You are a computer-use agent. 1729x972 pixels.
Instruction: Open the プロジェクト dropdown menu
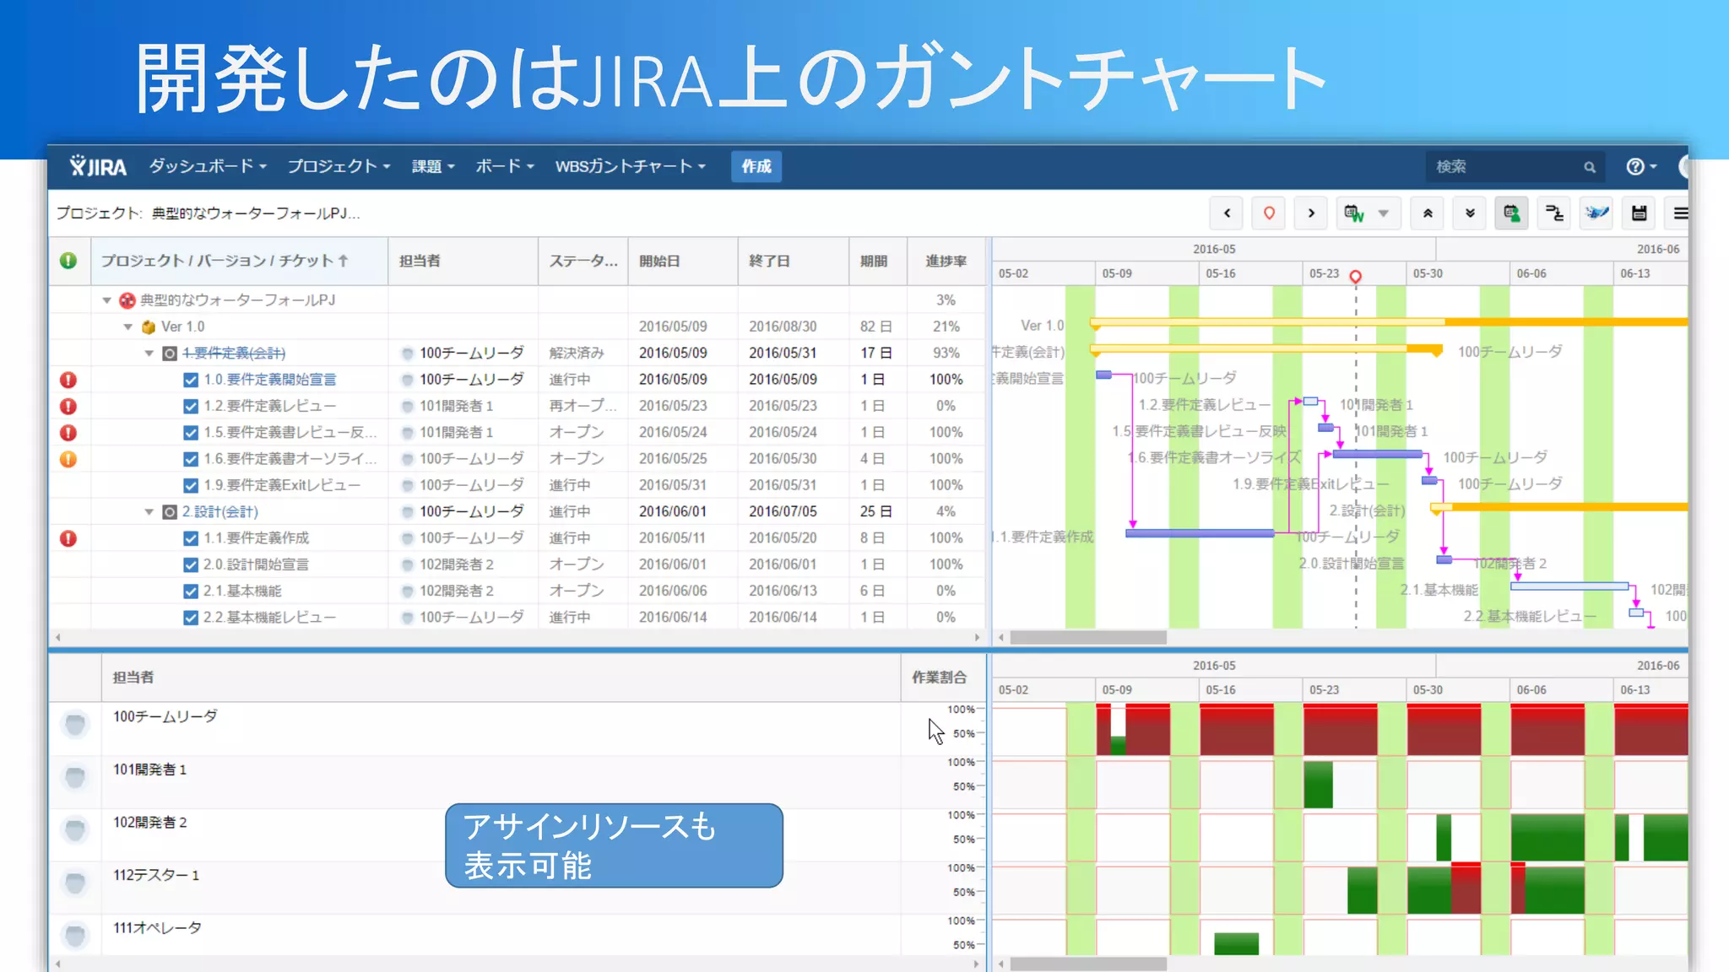[x=339, y=166]
